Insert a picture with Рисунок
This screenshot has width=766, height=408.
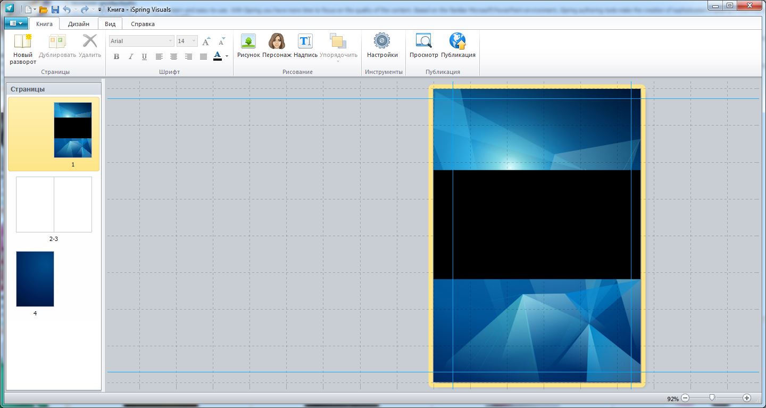(x=248, y=42)
